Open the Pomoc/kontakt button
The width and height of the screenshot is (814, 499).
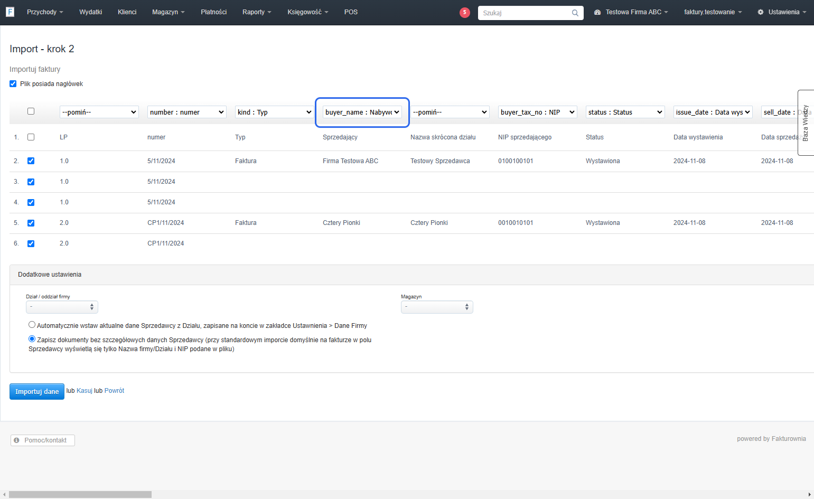43,440
